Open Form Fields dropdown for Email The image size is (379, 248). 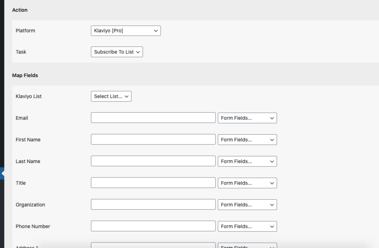247,118
